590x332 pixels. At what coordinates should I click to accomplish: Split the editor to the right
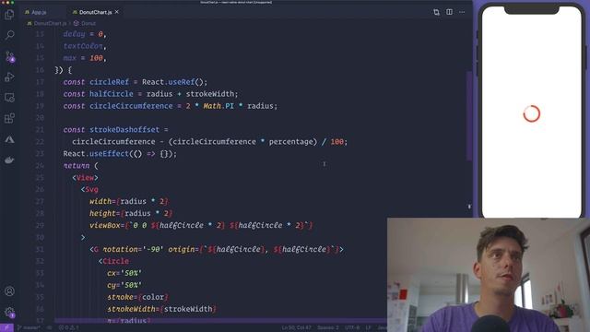coord(449,12)
